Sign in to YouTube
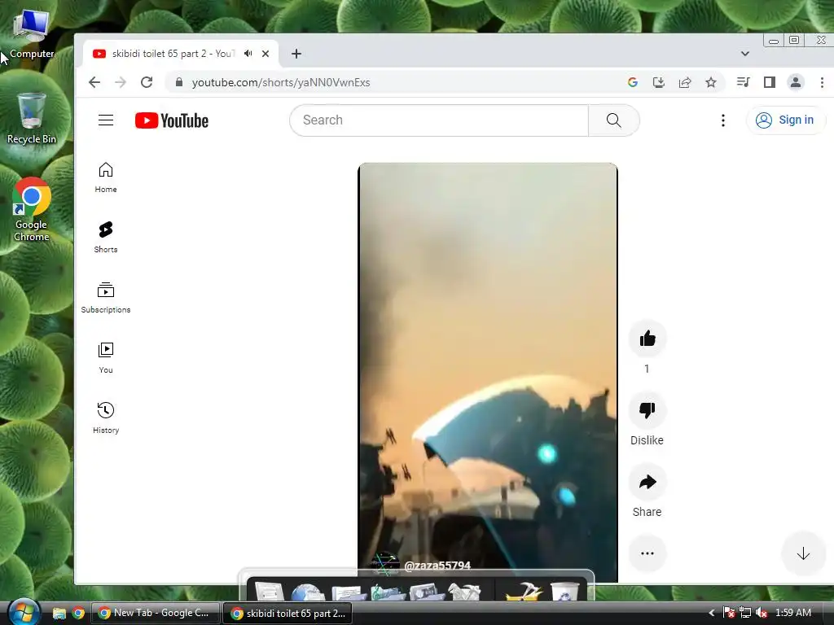The image size is (834, 625). pos(785,120)
